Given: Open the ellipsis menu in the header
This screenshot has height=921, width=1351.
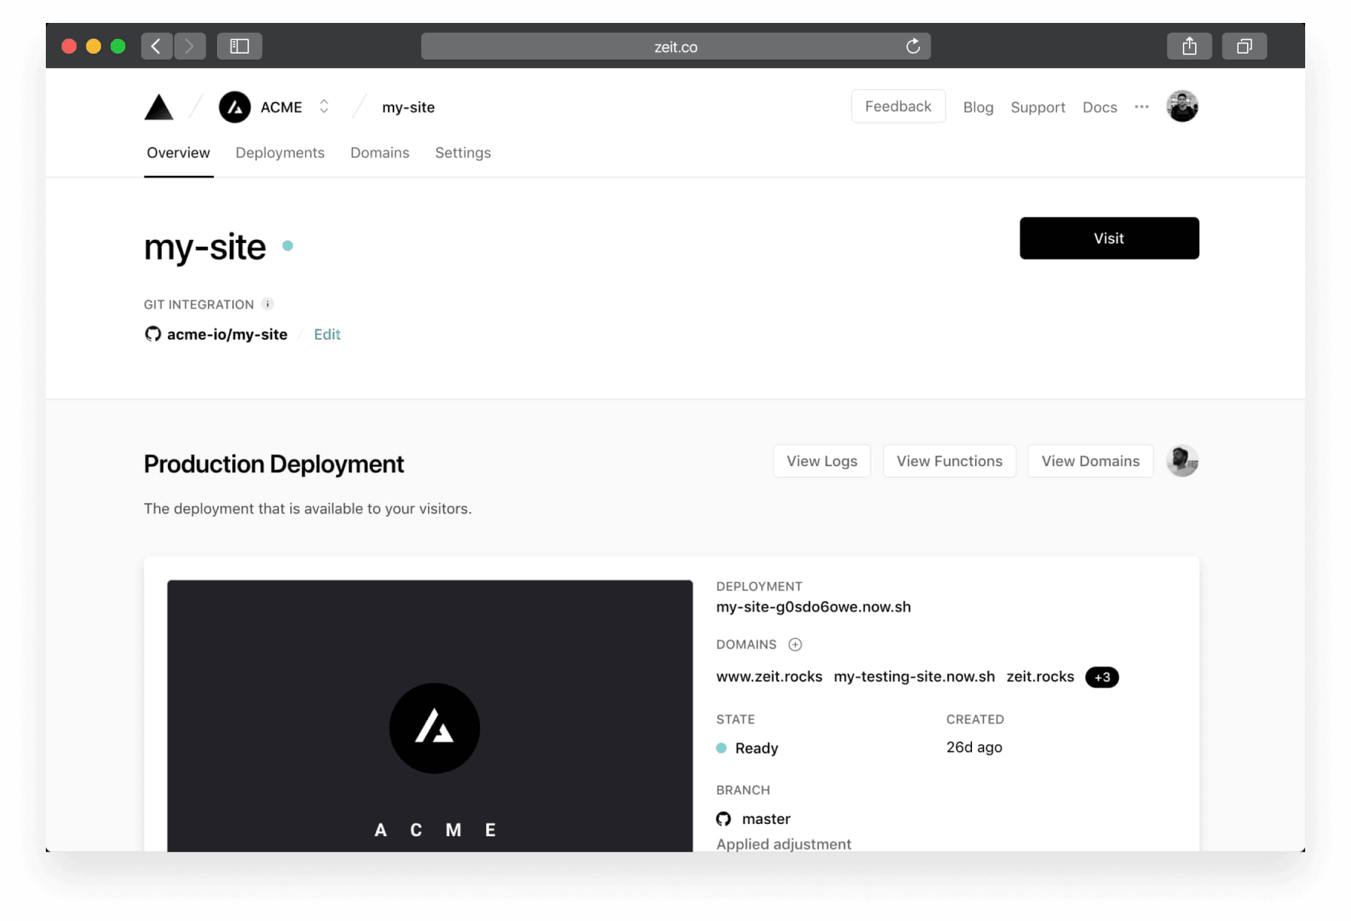Looking at the screenshot, I should click(x=1142, y=107).
